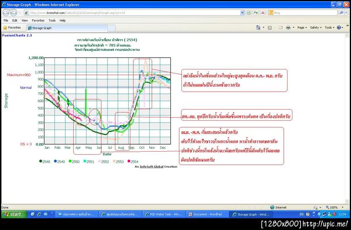
Task: Print the page with the printer icon
Action: [288, 27]
